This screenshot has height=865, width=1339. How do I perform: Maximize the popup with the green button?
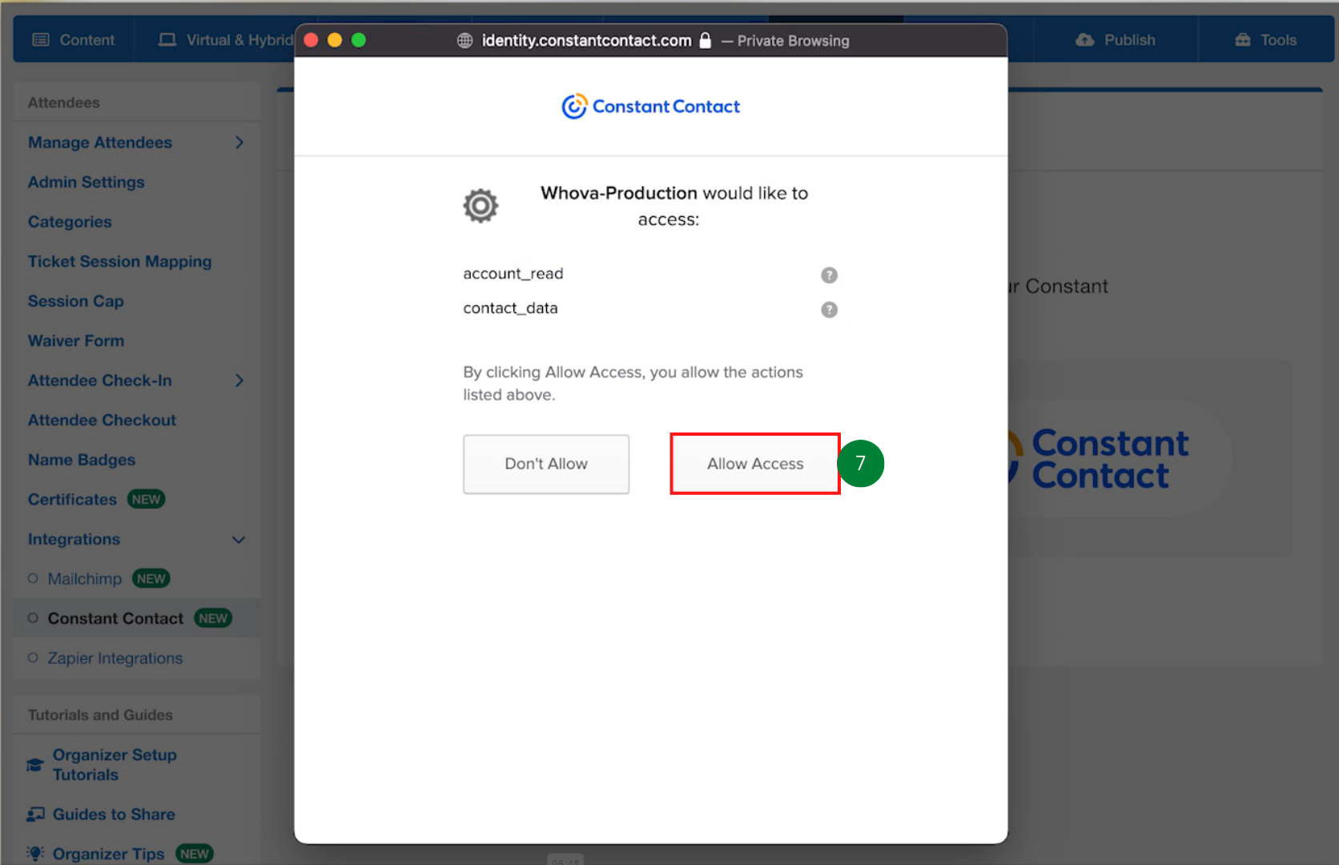coord(359,40)
